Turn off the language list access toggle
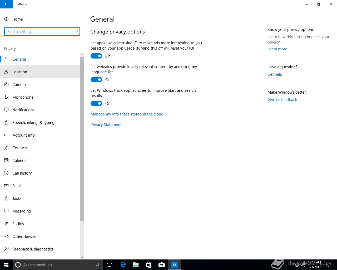This screenshot has width=337, height=270. [x=96, y=80]
